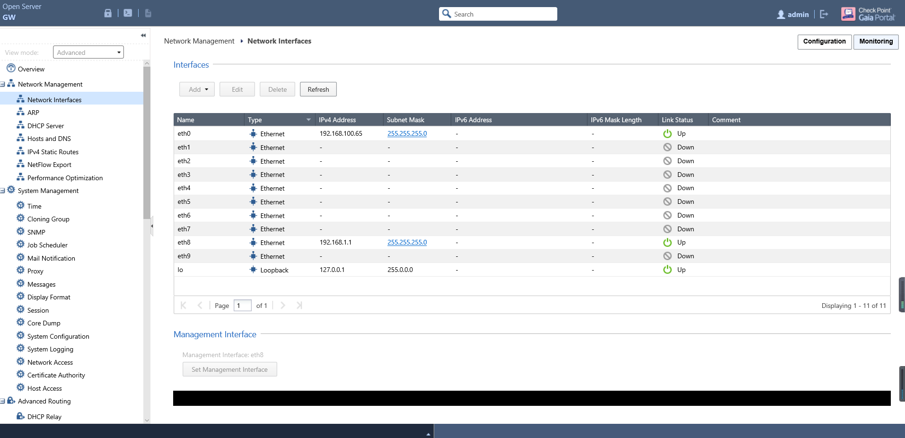Open Job Scheduler page
Screen dimensions: 905x438
(47, 245)
